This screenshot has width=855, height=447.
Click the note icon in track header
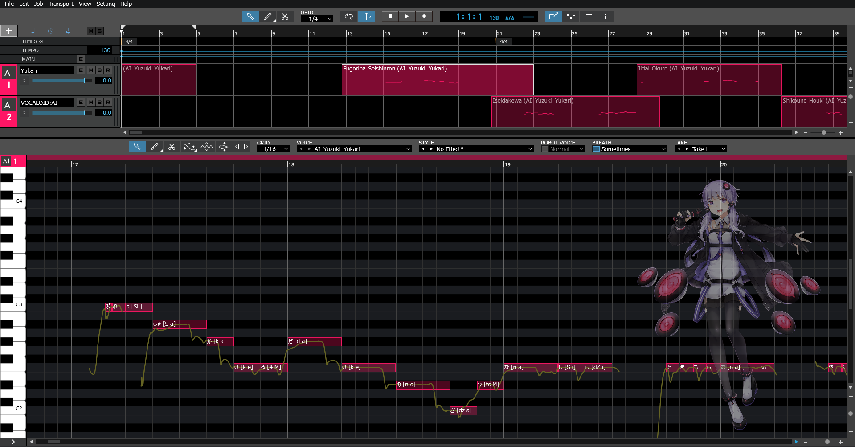(33, 31)
